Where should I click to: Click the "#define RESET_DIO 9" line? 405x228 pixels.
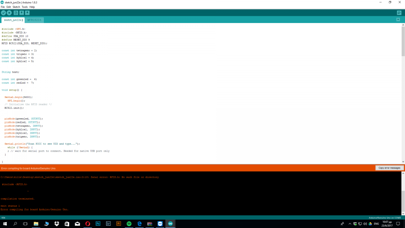click(16, 40)
